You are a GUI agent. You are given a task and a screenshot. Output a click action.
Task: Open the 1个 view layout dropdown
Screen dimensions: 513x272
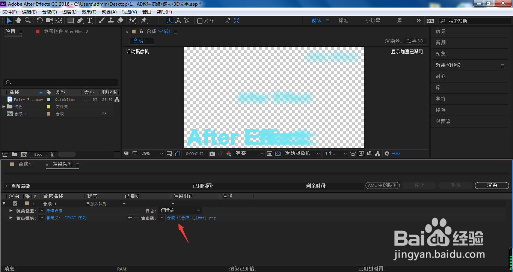[336, 153]
